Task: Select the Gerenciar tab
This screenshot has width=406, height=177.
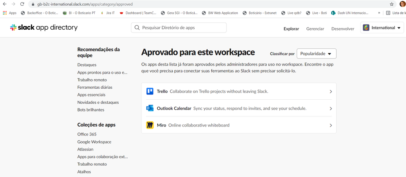Action: pos(315,29)
